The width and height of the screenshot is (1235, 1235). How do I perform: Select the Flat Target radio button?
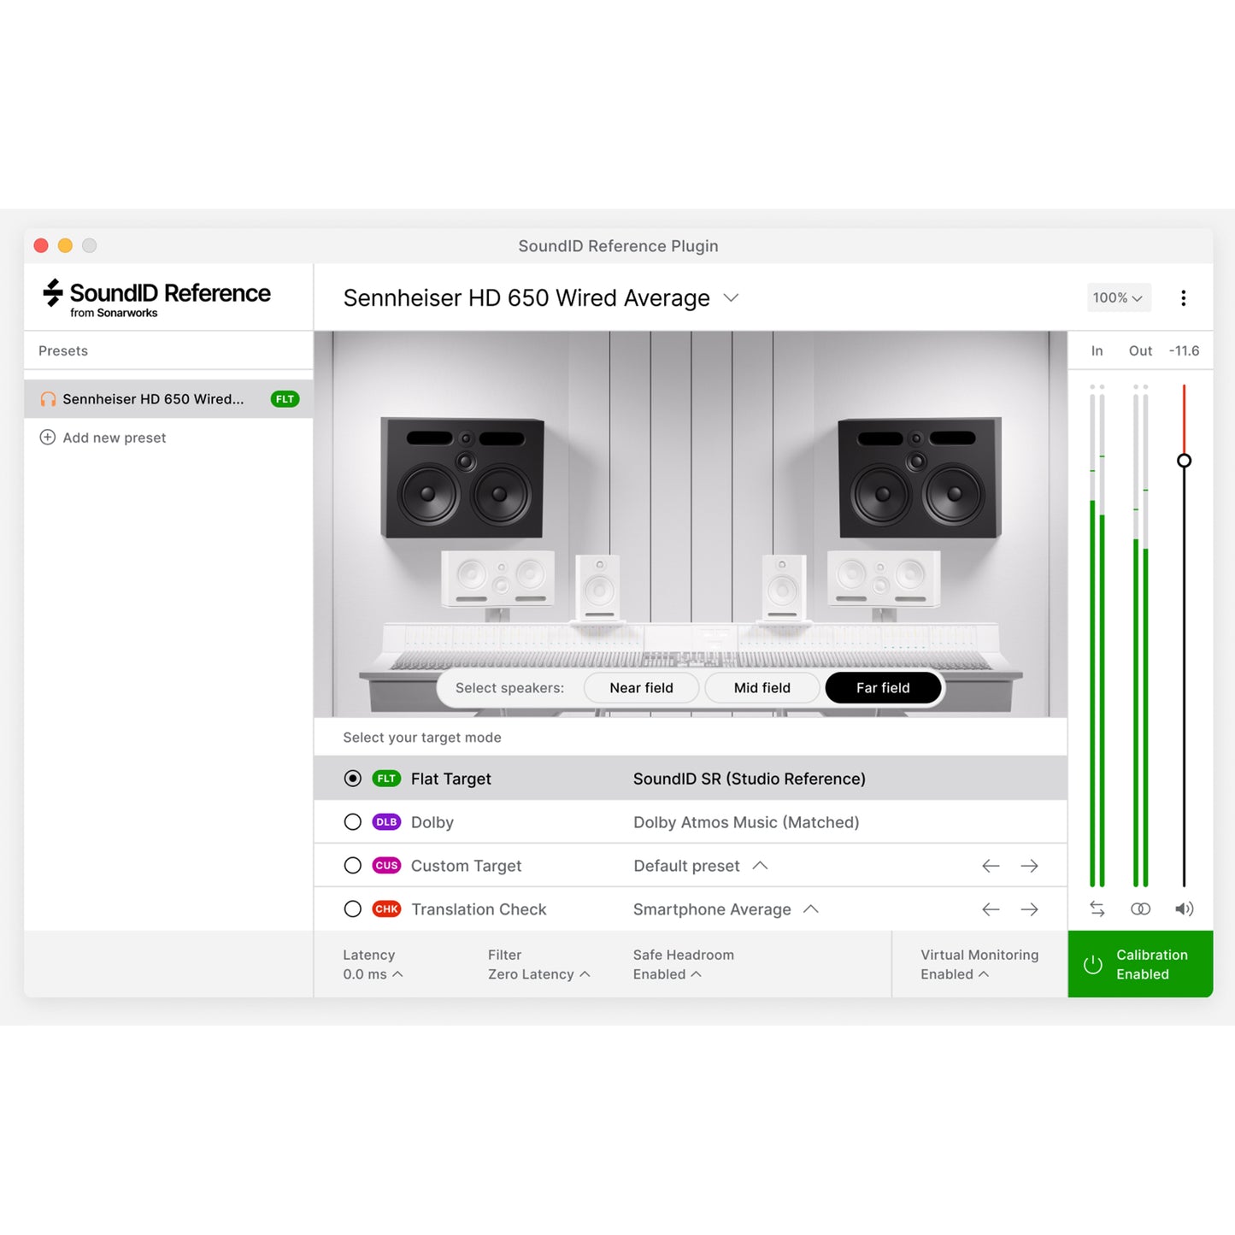click(x=352, y=778)
